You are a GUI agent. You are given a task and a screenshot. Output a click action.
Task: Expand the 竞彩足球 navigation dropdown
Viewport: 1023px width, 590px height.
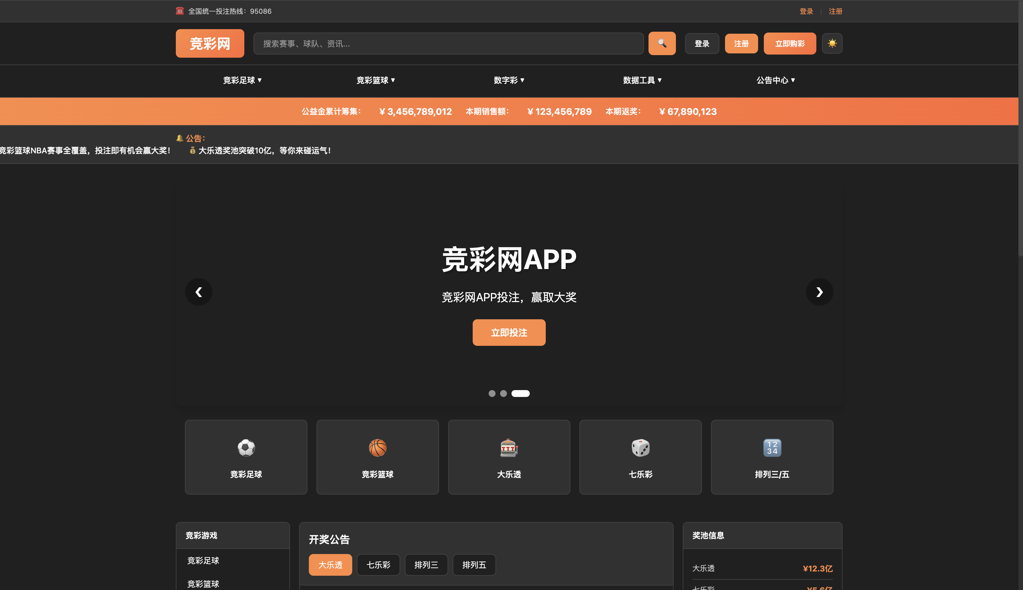point(242,80)
